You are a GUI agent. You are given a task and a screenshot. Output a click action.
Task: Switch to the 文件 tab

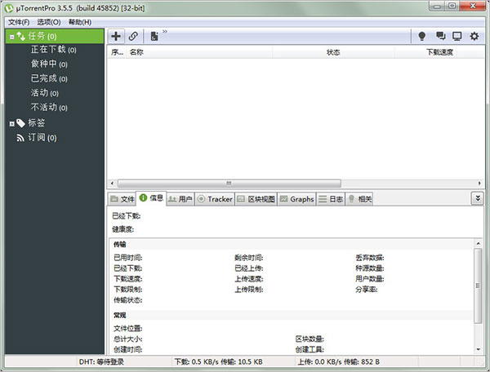coord(122,199)
